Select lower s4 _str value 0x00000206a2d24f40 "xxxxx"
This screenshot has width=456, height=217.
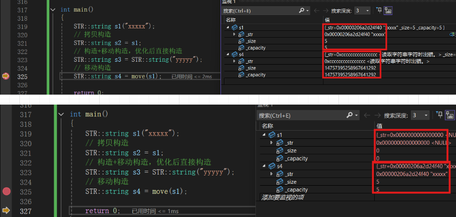(x=412, y=174)
